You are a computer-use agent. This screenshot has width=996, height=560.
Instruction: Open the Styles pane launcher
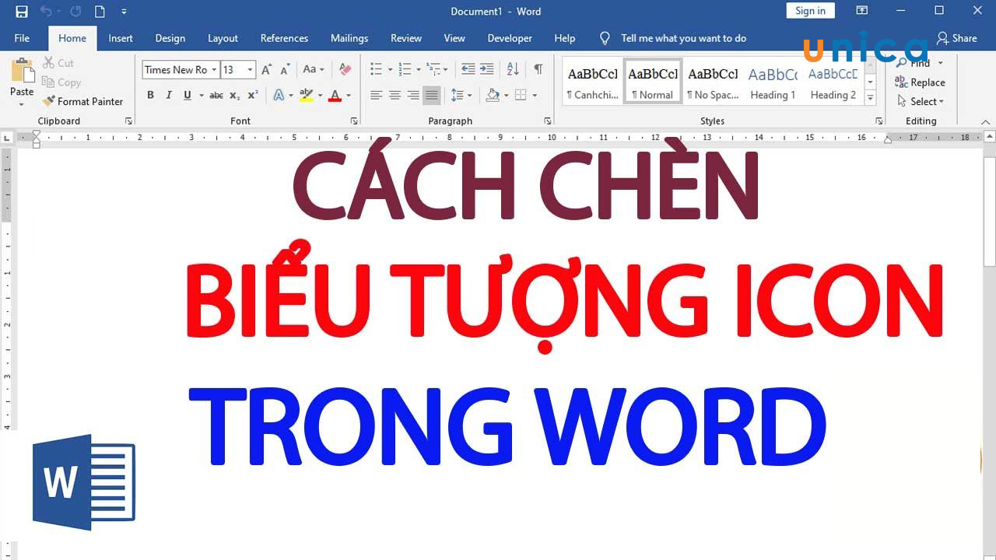tap(879, 121)
